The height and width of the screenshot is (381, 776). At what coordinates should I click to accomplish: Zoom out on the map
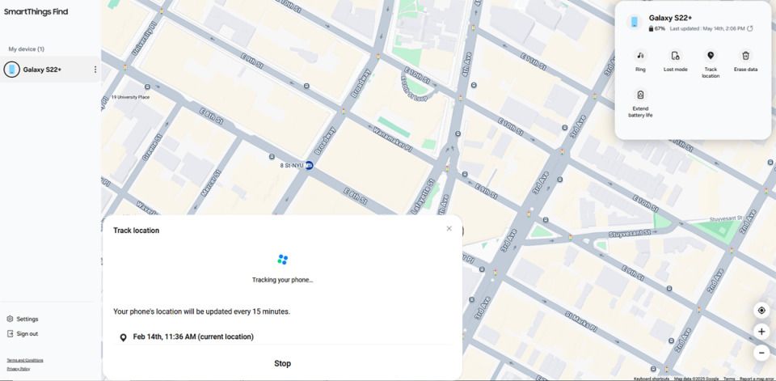[x=761, y=353]
